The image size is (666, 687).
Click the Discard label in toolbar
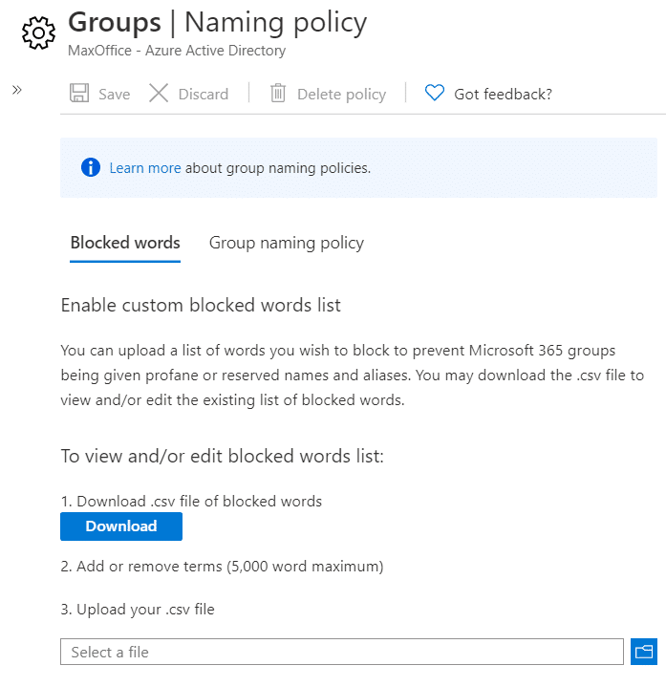click(x=204, y=95)
